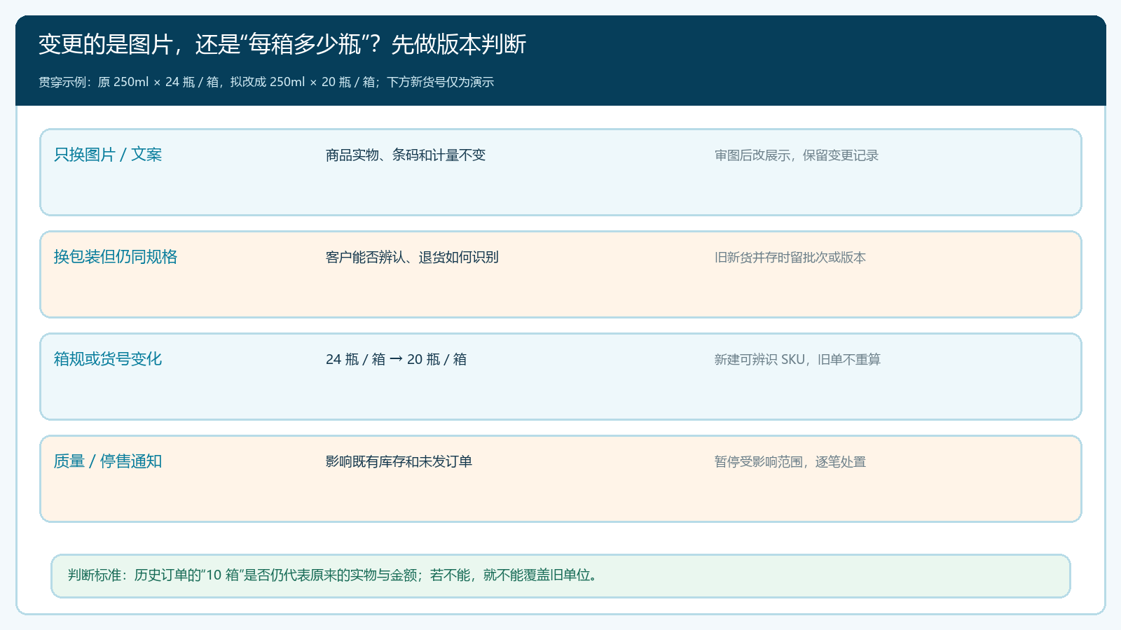
Task: Click the 箱规或货号变化 heading
Action: tap(108, 359)
